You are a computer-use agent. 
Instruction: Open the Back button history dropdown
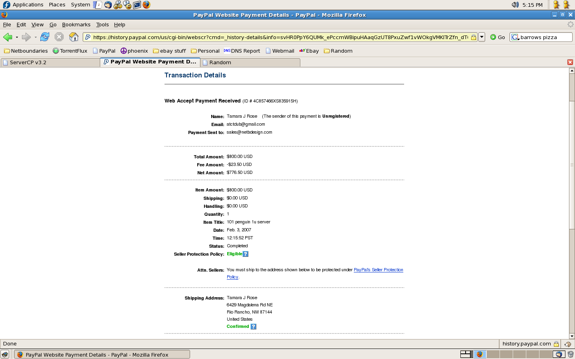coord(17,37)
